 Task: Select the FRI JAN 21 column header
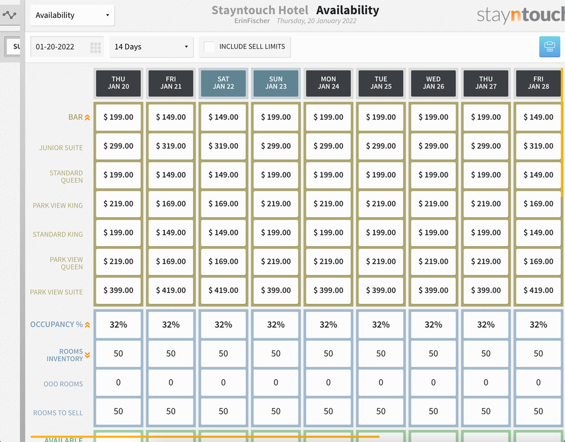click(171, 83)
